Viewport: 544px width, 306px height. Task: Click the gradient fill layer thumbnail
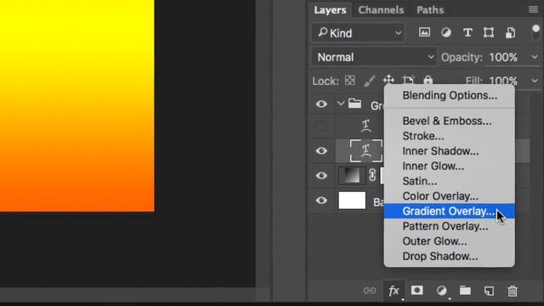[351, 175]
